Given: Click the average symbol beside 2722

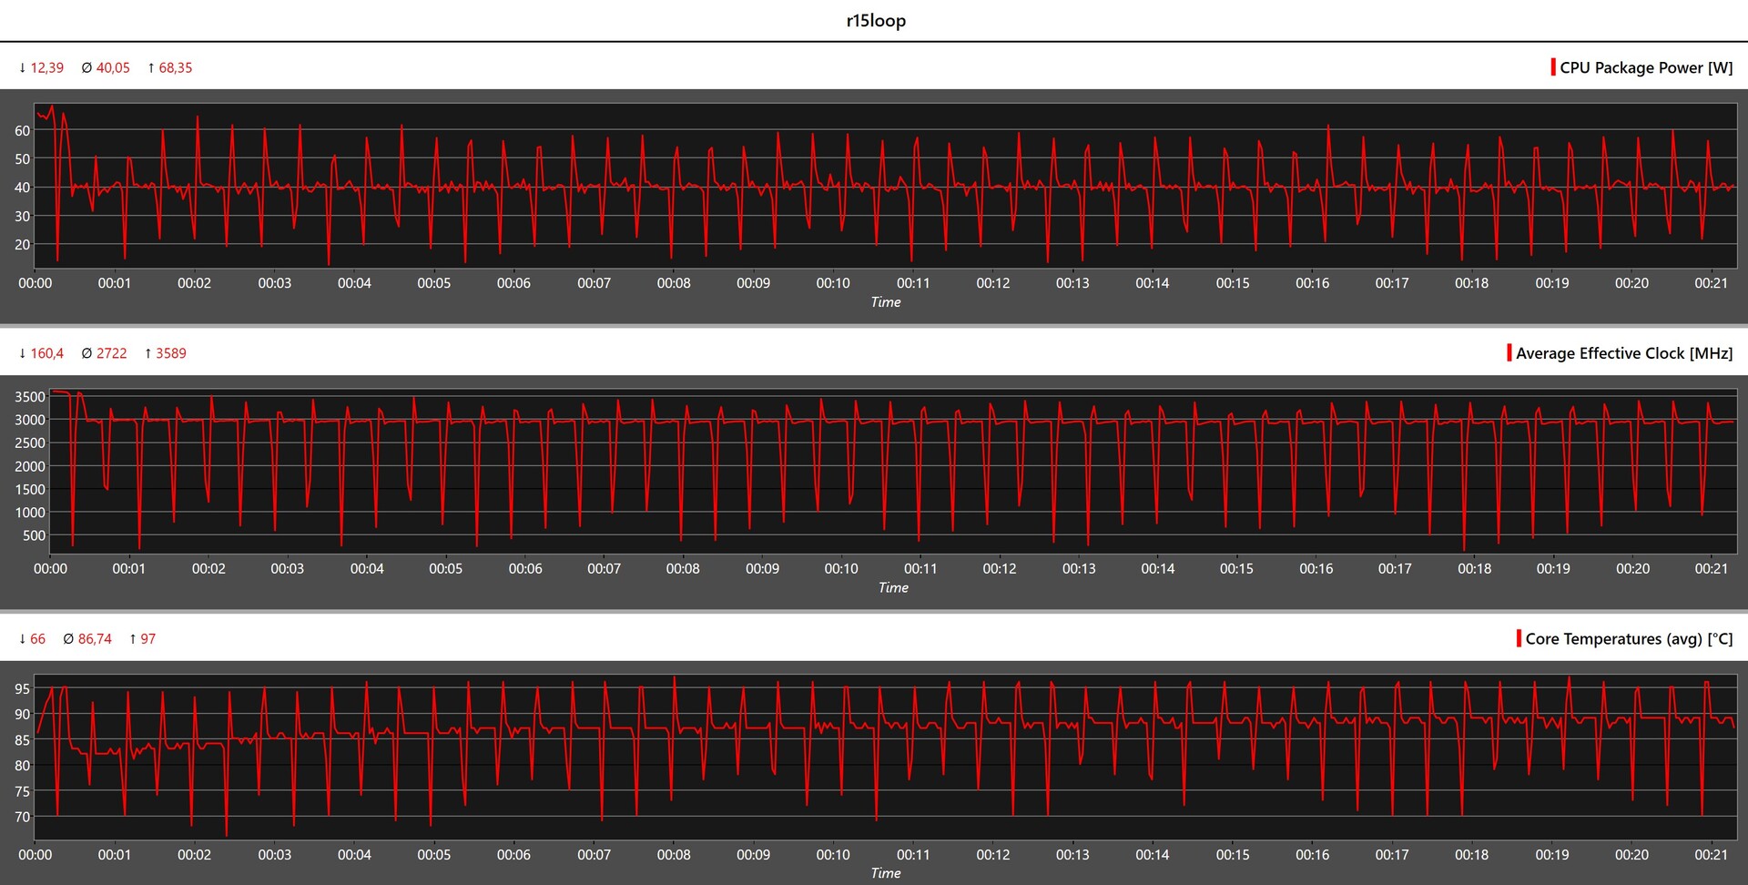Looking at the screenshot, I should tap(86, 353).
